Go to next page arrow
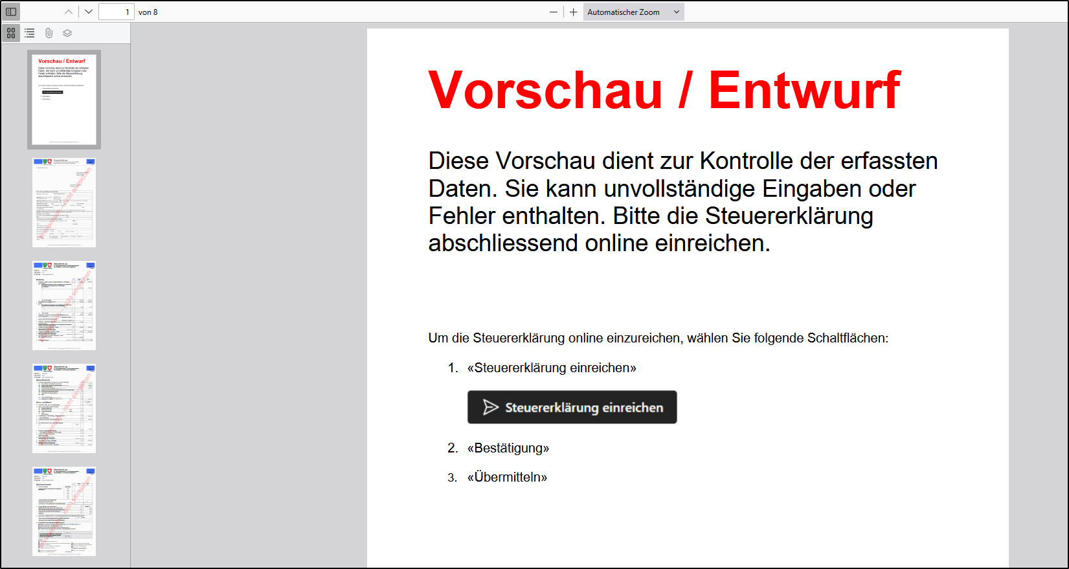 (x=89, y=12)
